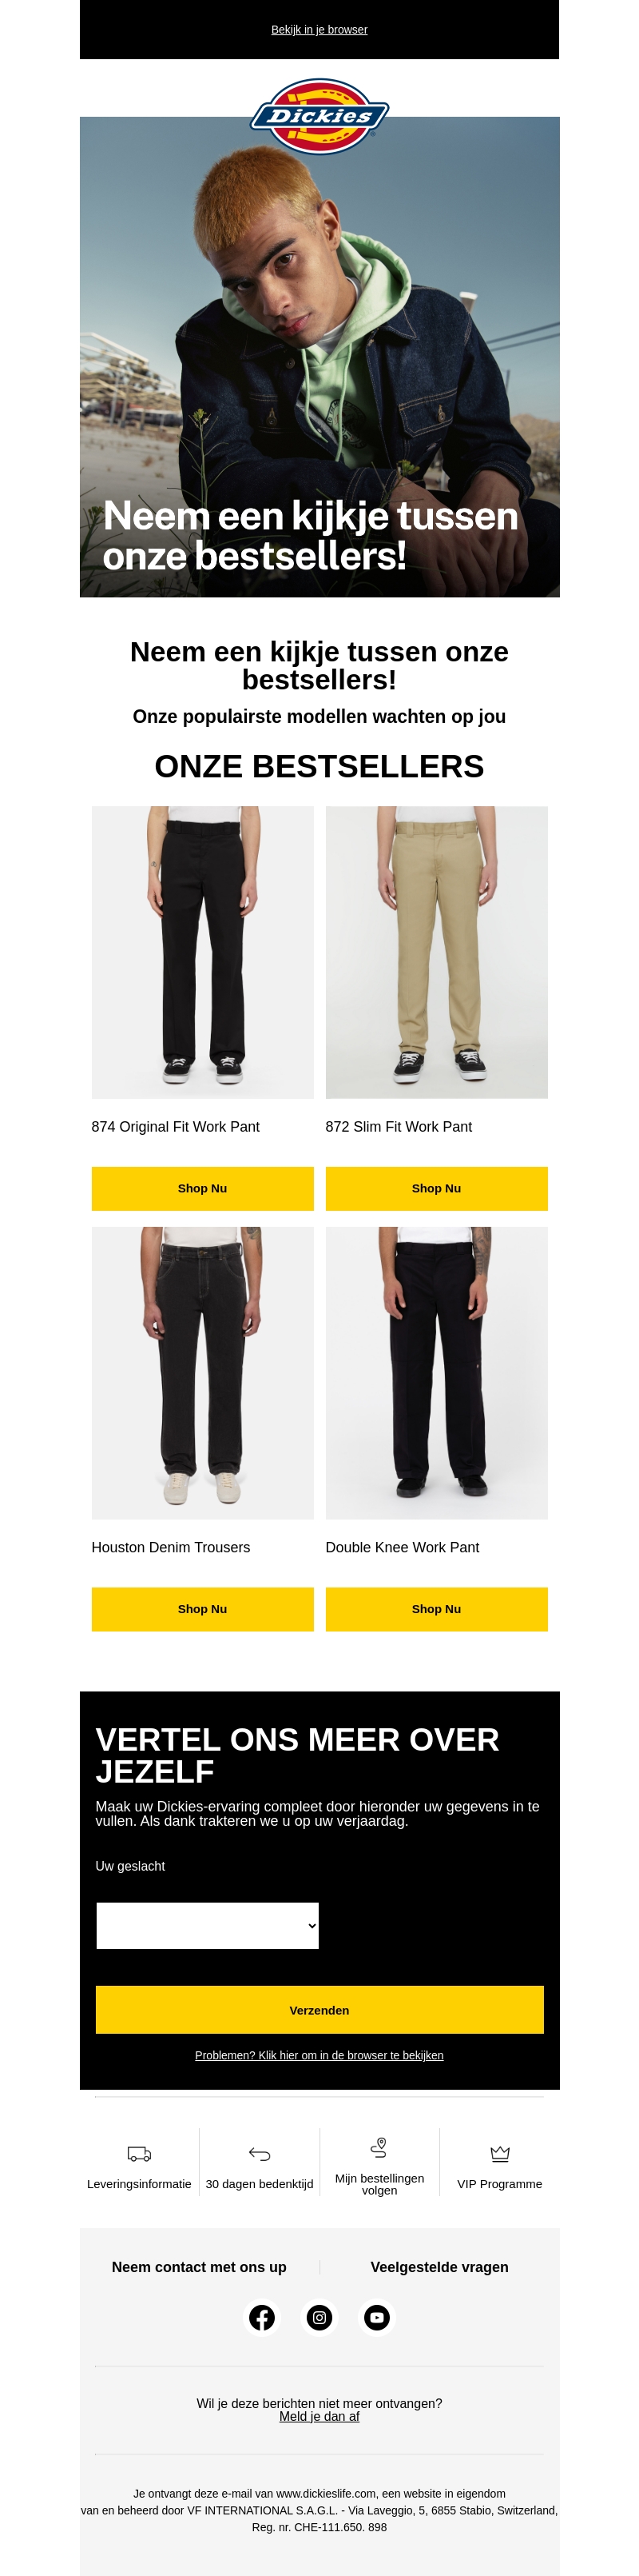Image resolution: width=639 pixels, height=2576 pixels.
Task: Open the Instagram social icon
Action: tap(319, 2317)
